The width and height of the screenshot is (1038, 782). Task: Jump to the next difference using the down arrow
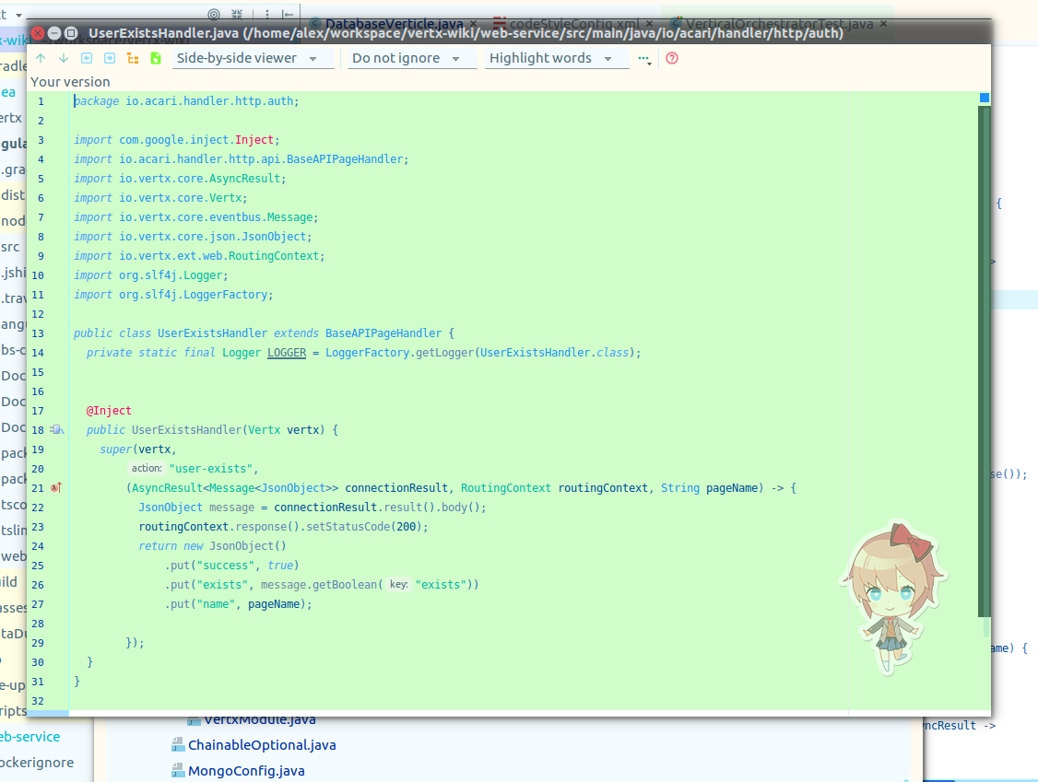(63, 57)
